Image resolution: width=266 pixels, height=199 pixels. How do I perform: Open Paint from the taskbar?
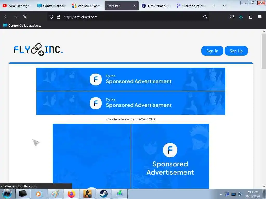(55, 194)
